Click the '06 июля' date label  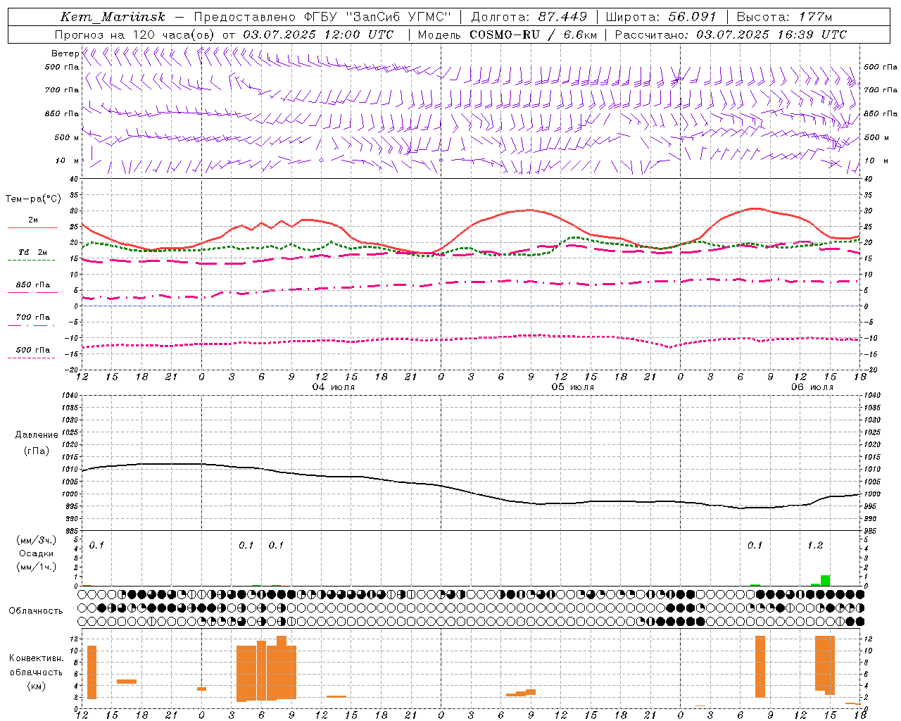point(812,387)
